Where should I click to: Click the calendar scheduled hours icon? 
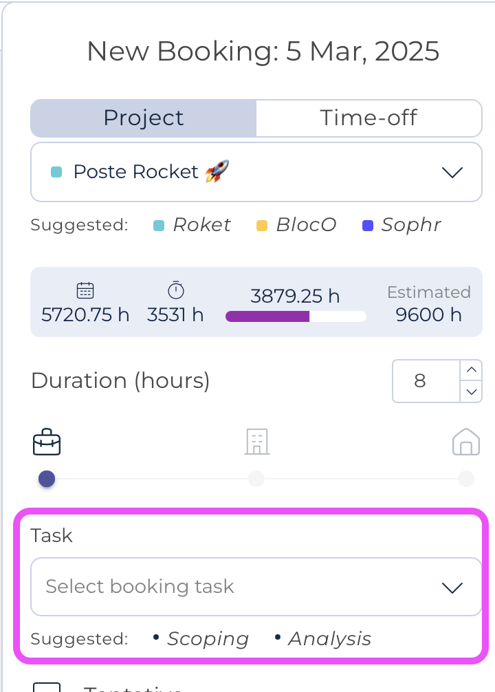[x=85, y=290]
